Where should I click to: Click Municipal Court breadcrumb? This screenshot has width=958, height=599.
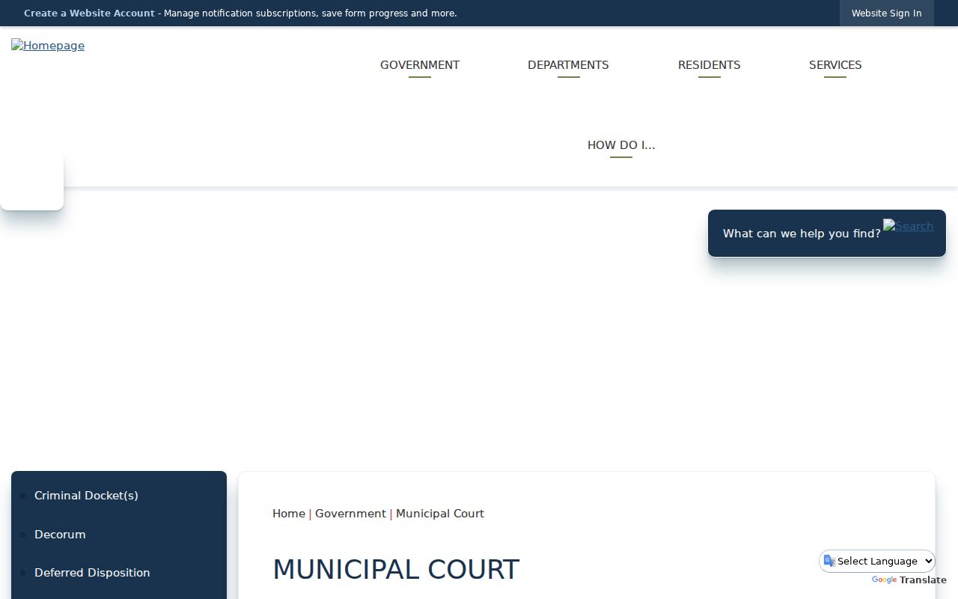[x=440, y=514]
